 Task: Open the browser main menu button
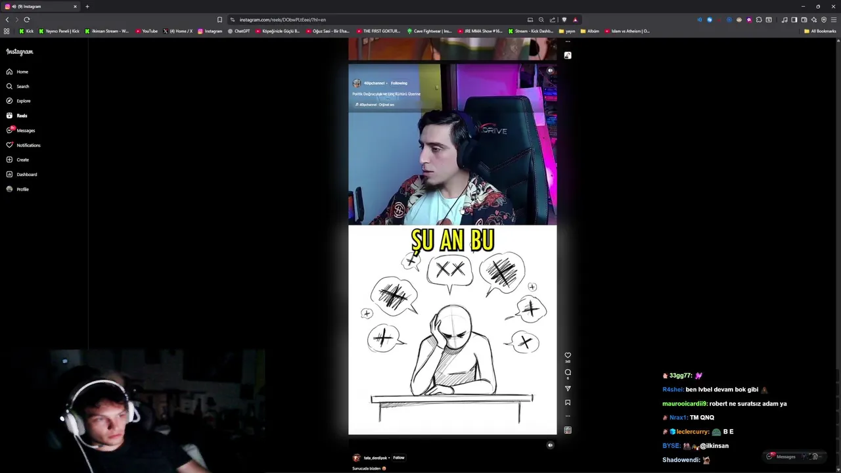(x=834, y=20)
